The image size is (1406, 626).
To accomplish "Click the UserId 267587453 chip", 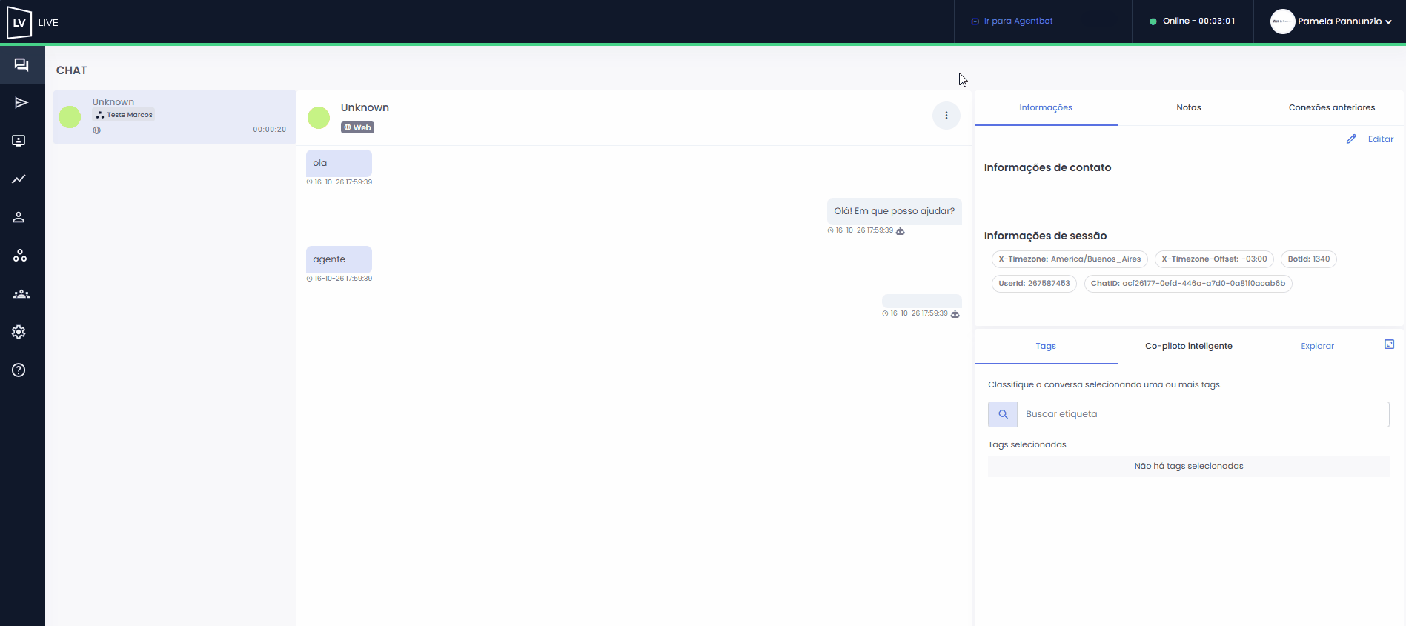I will (x=1034, y=284).
